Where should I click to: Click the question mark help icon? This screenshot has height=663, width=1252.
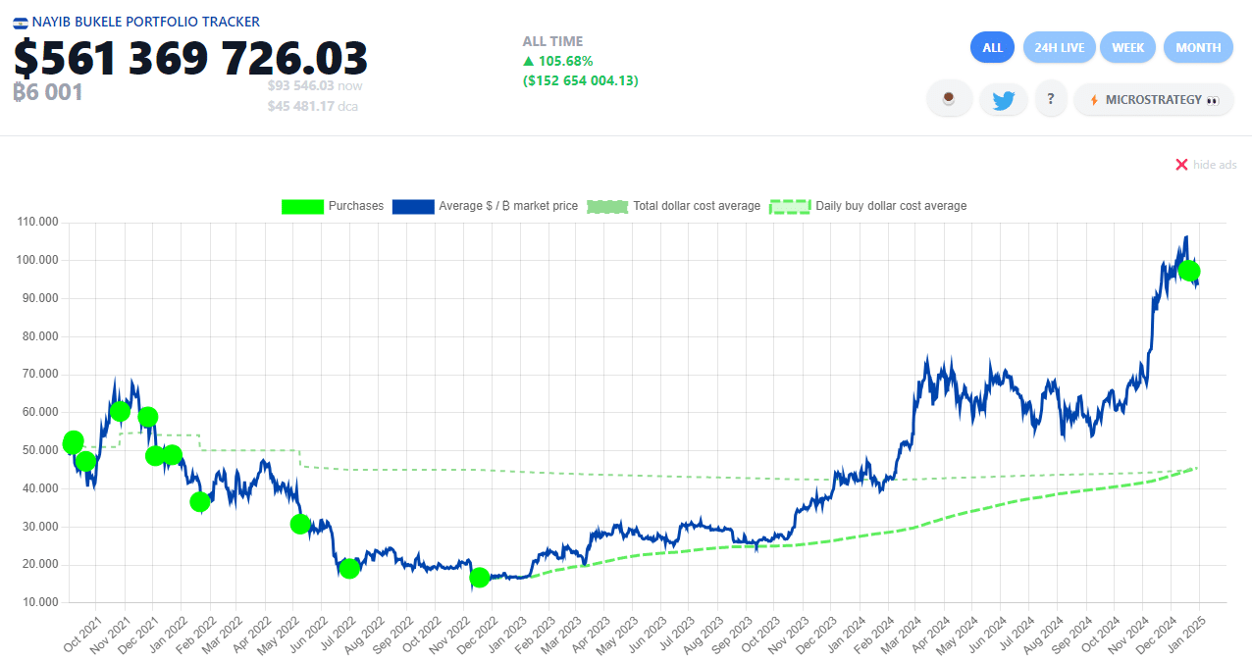pyautogui.click(x=1051, y=99)
